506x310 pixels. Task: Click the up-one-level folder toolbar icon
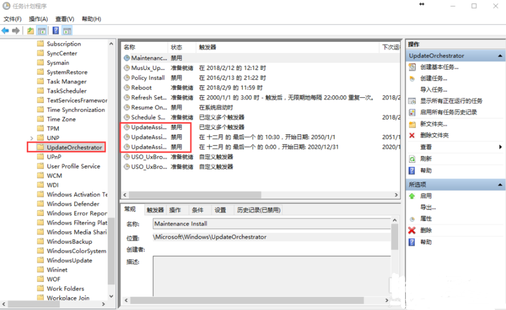pos(30,31)
